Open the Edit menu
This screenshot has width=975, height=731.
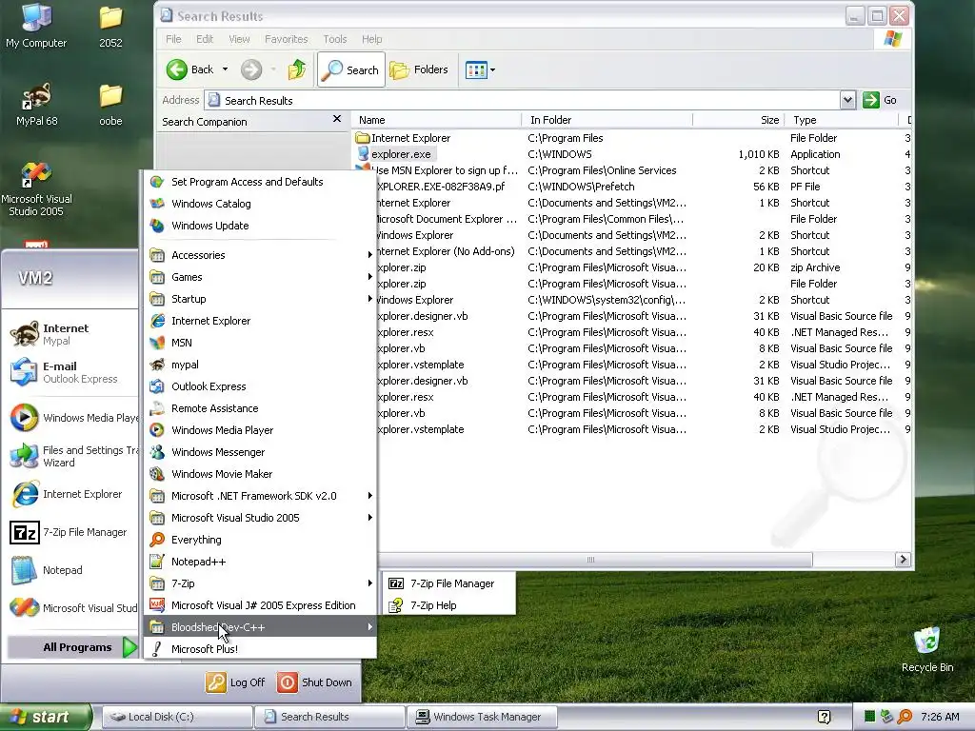205,39
